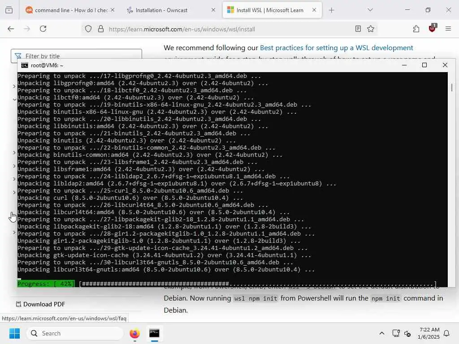Close the command line question tab
459x344 pixels.
pos(113,10)
